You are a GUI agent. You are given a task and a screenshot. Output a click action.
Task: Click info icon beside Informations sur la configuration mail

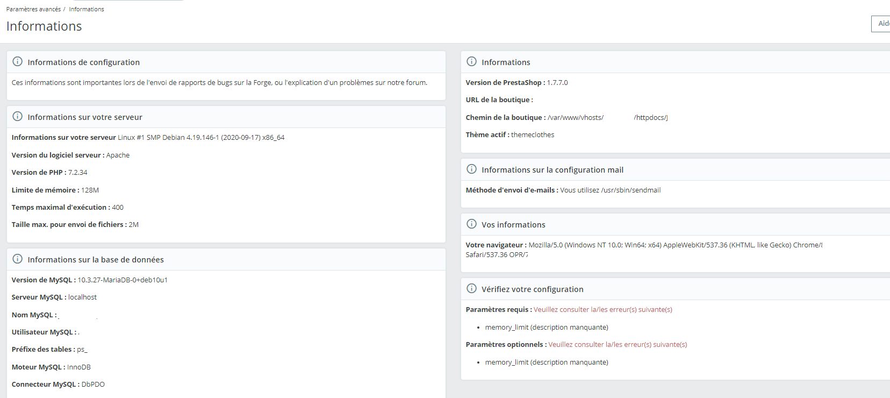pos(471,169)
